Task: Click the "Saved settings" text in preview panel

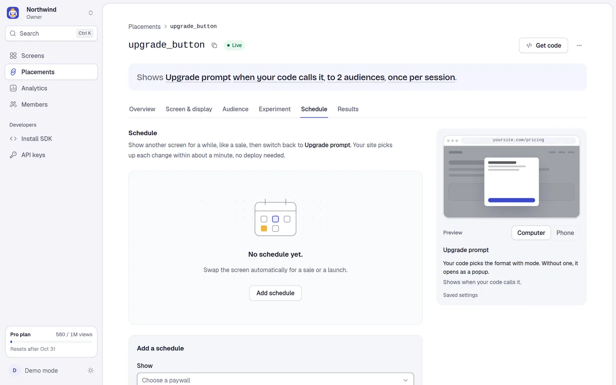Action: pos(460,295)
